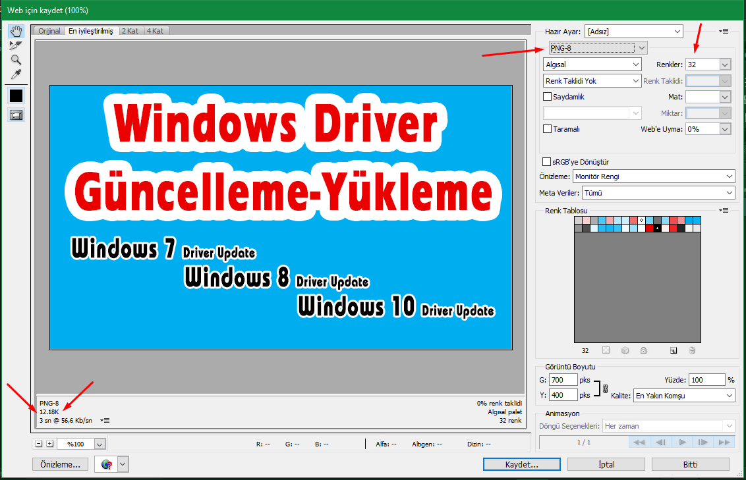Select the black swatch with white dot
This screenshot has width=746, height=480.
coord(657,228)
